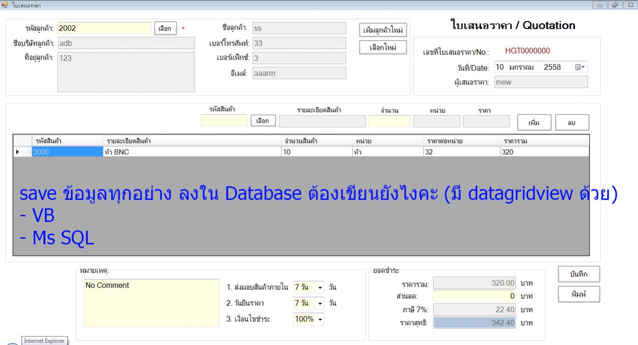The image size is (638, 345).
Task: Click the จำนวนสินค้า column header
Action: (x=316, y=141)
